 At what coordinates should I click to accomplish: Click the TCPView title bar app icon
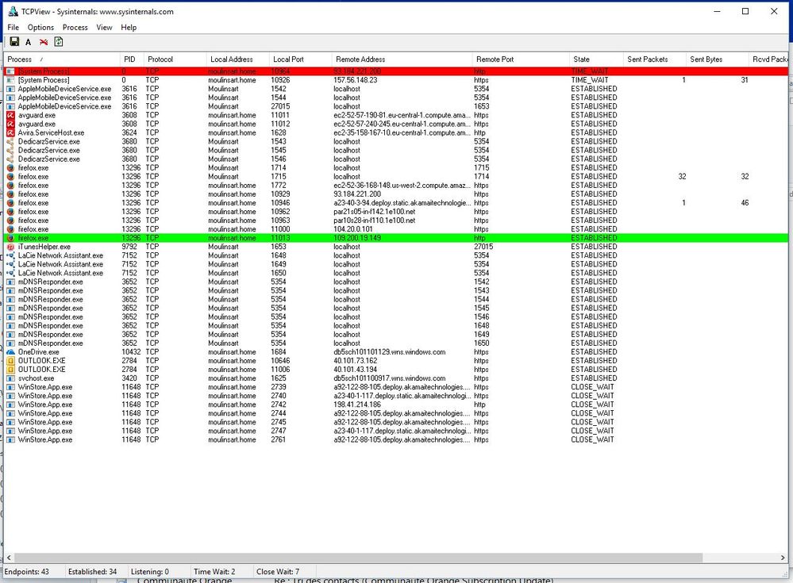[13, 11]
